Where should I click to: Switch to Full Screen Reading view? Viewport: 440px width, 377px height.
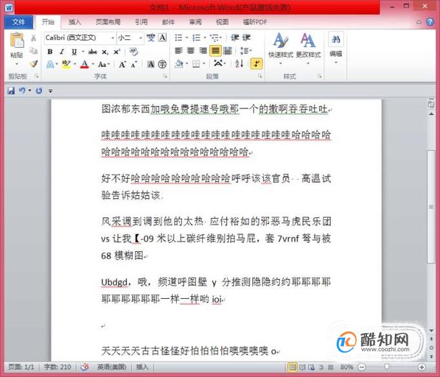coord(302,367)
